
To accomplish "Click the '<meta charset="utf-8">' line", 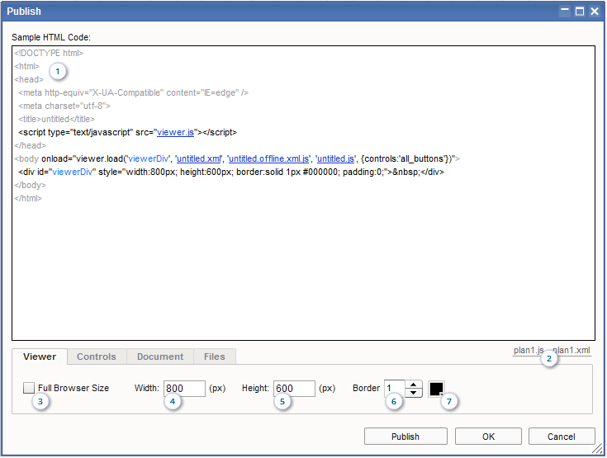I will point(64,106).
